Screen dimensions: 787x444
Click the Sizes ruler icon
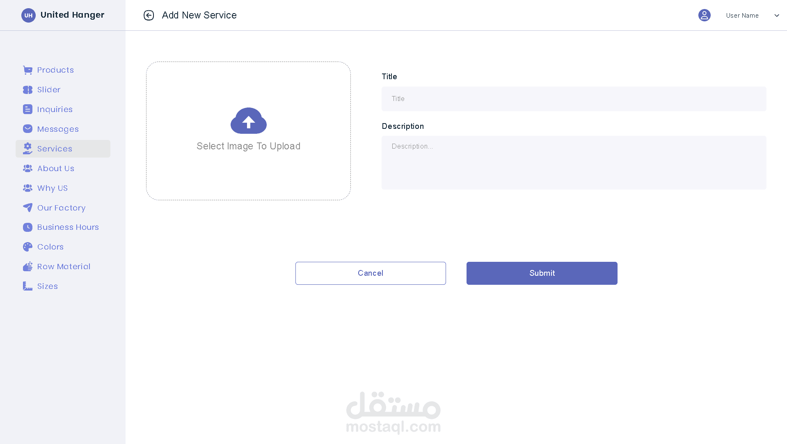27,286
